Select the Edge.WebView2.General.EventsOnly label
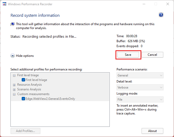 50,99
